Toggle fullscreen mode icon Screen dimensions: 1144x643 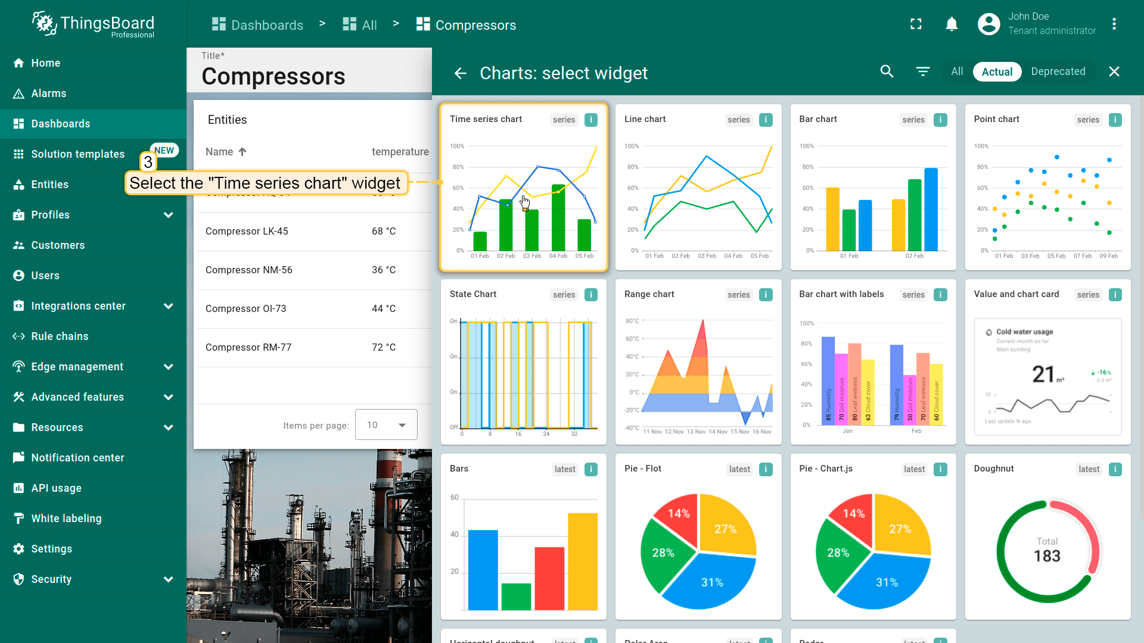[916, 24]
